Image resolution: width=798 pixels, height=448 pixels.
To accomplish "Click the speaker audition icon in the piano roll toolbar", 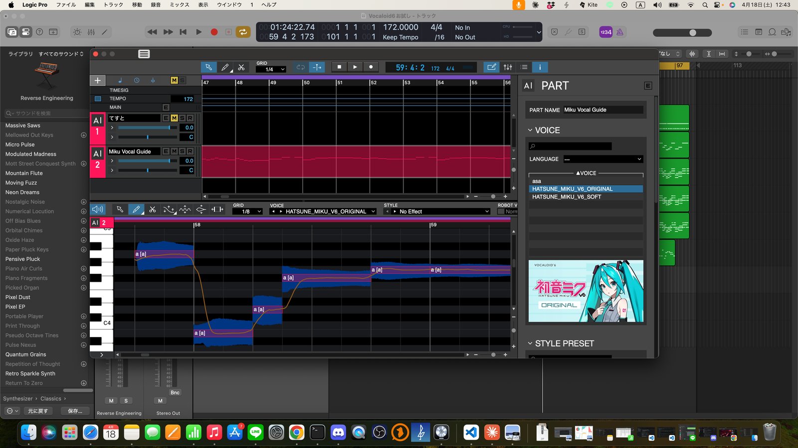I will (97, 209).
